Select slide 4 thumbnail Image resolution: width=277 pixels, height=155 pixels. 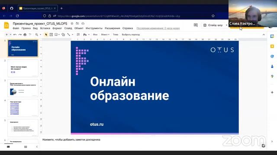click(x=23, y=108)
